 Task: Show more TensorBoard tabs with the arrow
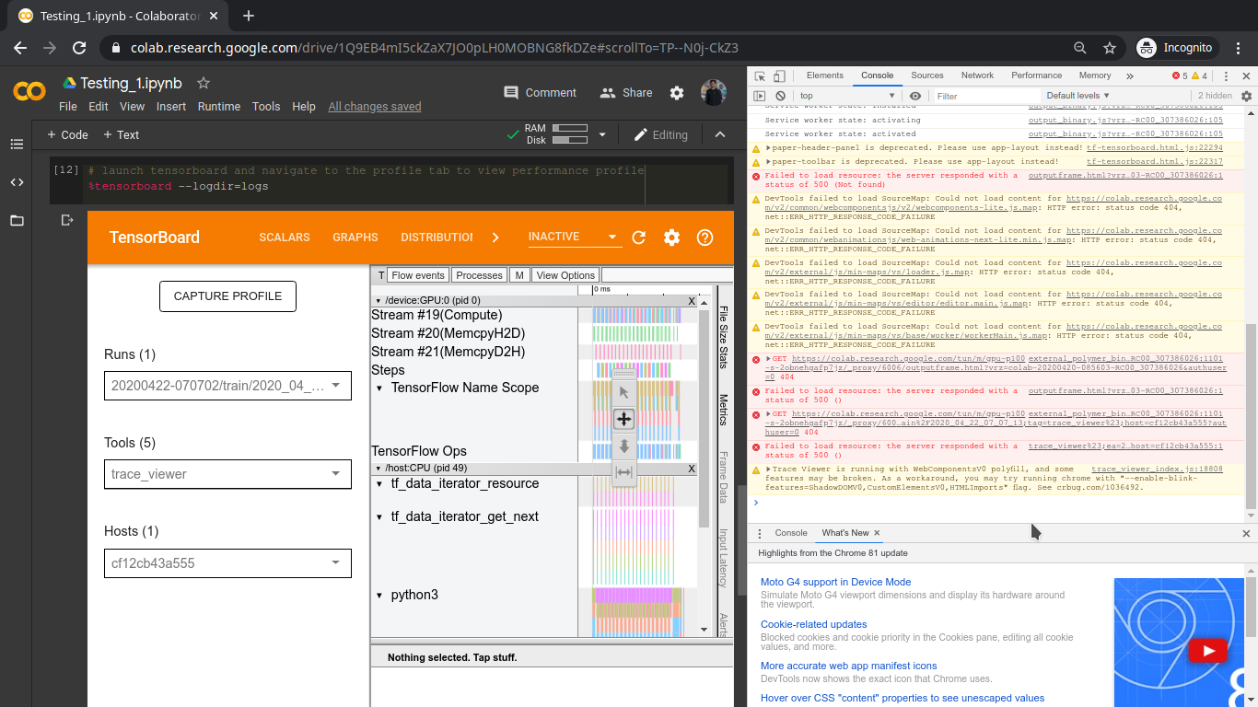tap(495, 238)
